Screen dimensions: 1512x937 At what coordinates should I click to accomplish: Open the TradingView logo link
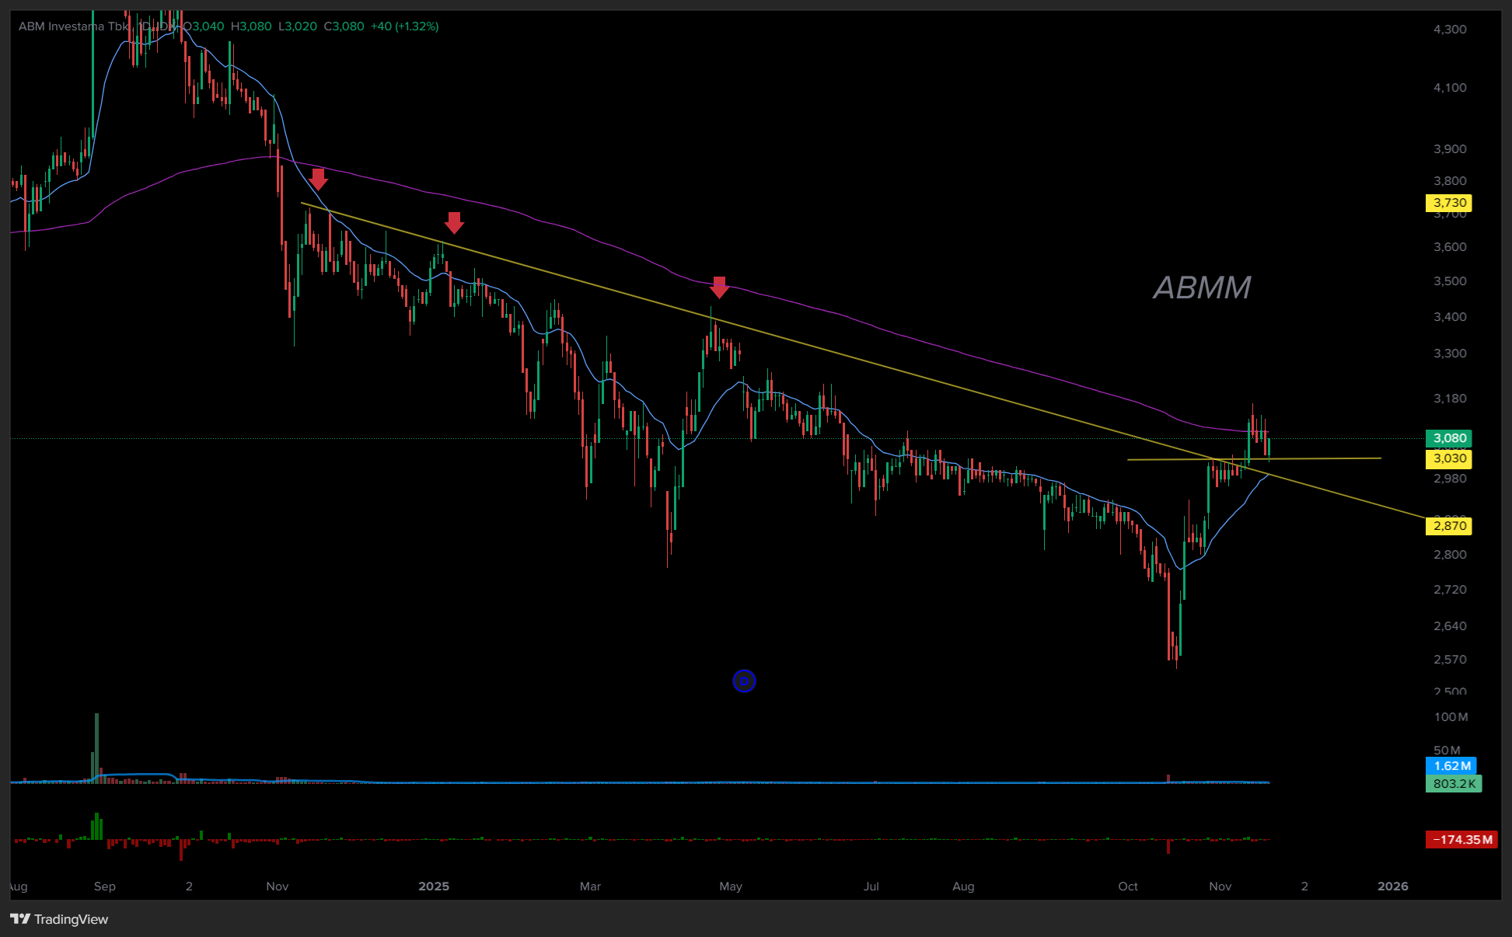(x=60, y=919)
